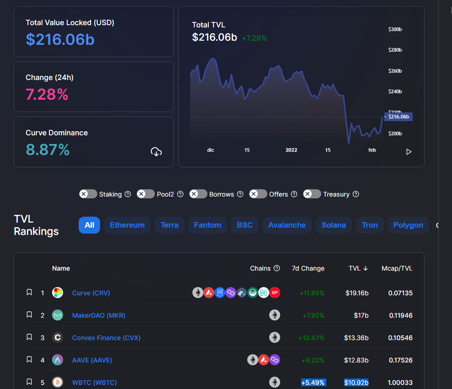
Task: Click the WBTC bitcoin logo
Action: (58, 382)
